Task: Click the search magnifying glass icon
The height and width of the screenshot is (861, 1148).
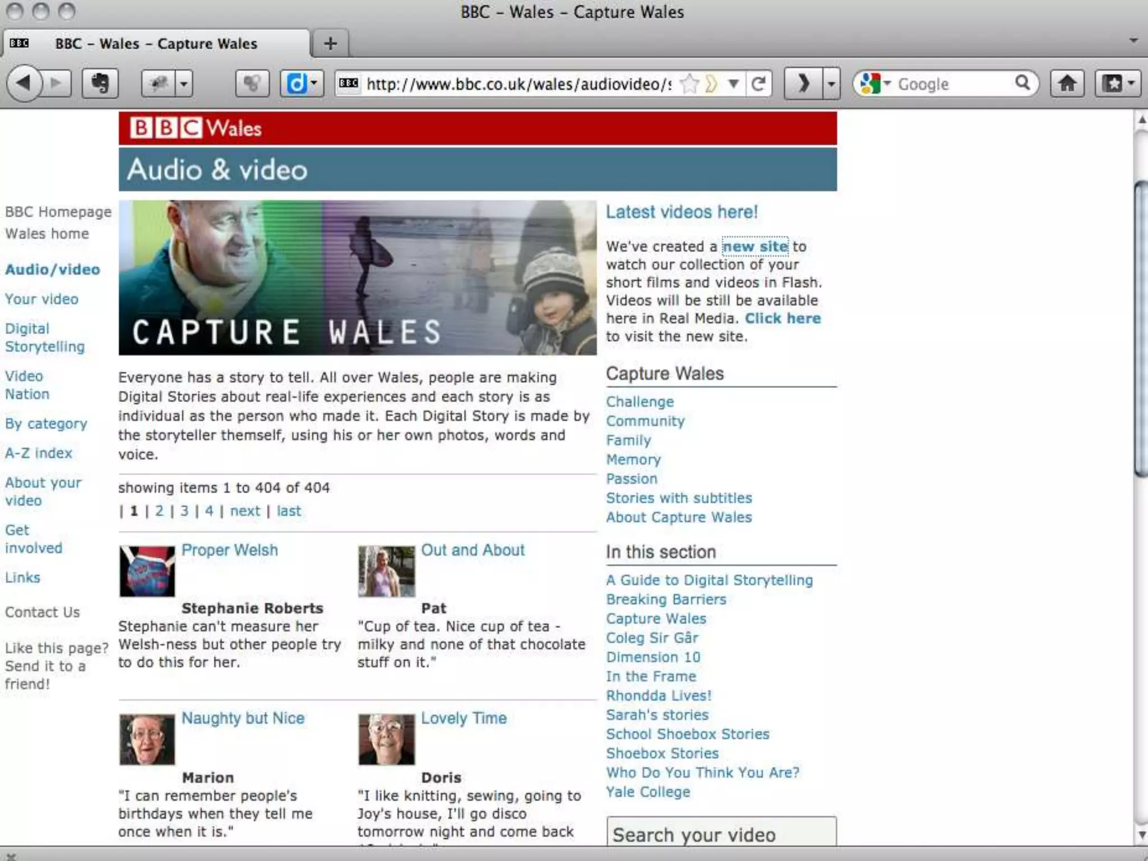Action: click(x=1022, y=83)
